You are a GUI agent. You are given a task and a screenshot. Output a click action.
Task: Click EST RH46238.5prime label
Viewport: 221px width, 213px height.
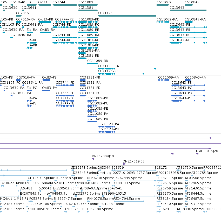(101, 178)
